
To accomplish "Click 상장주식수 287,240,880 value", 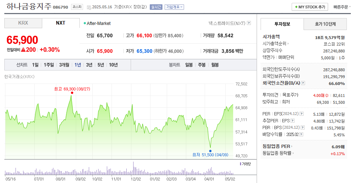I will 334,51.
